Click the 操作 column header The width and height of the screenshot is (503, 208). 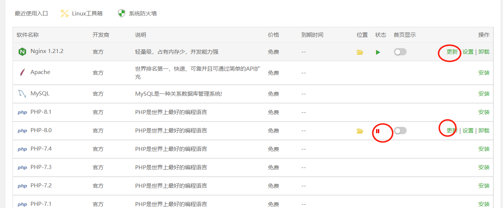pyautogui.click(x=484, y=35)
